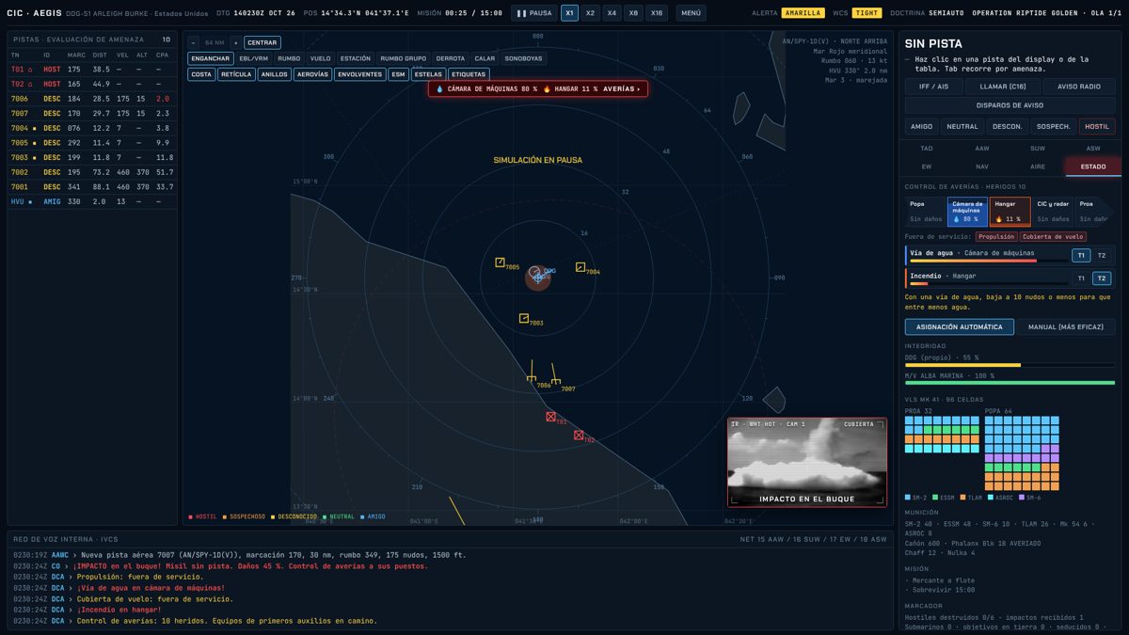Viewport: 1129px width, 635px height.
Task: Switch to the AAW tab
Action: [x=982, y=149]
